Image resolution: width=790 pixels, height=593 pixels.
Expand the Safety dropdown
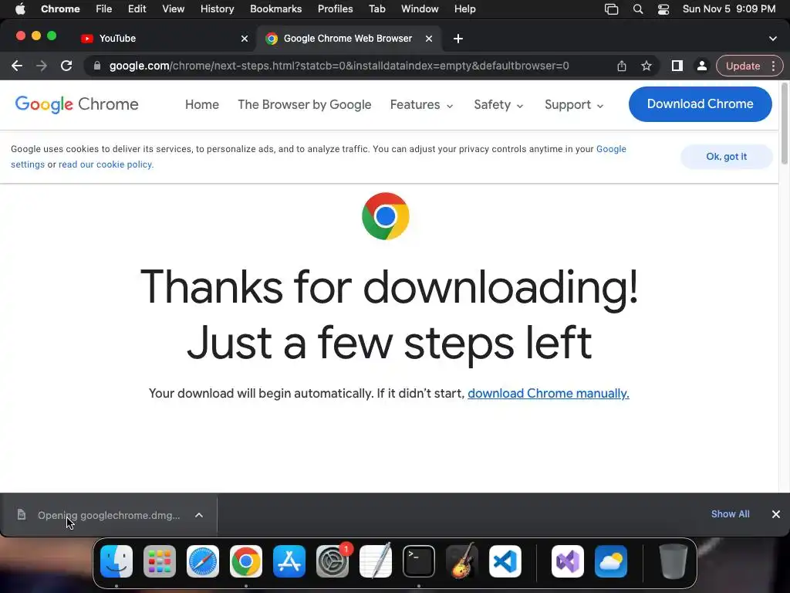499,104
